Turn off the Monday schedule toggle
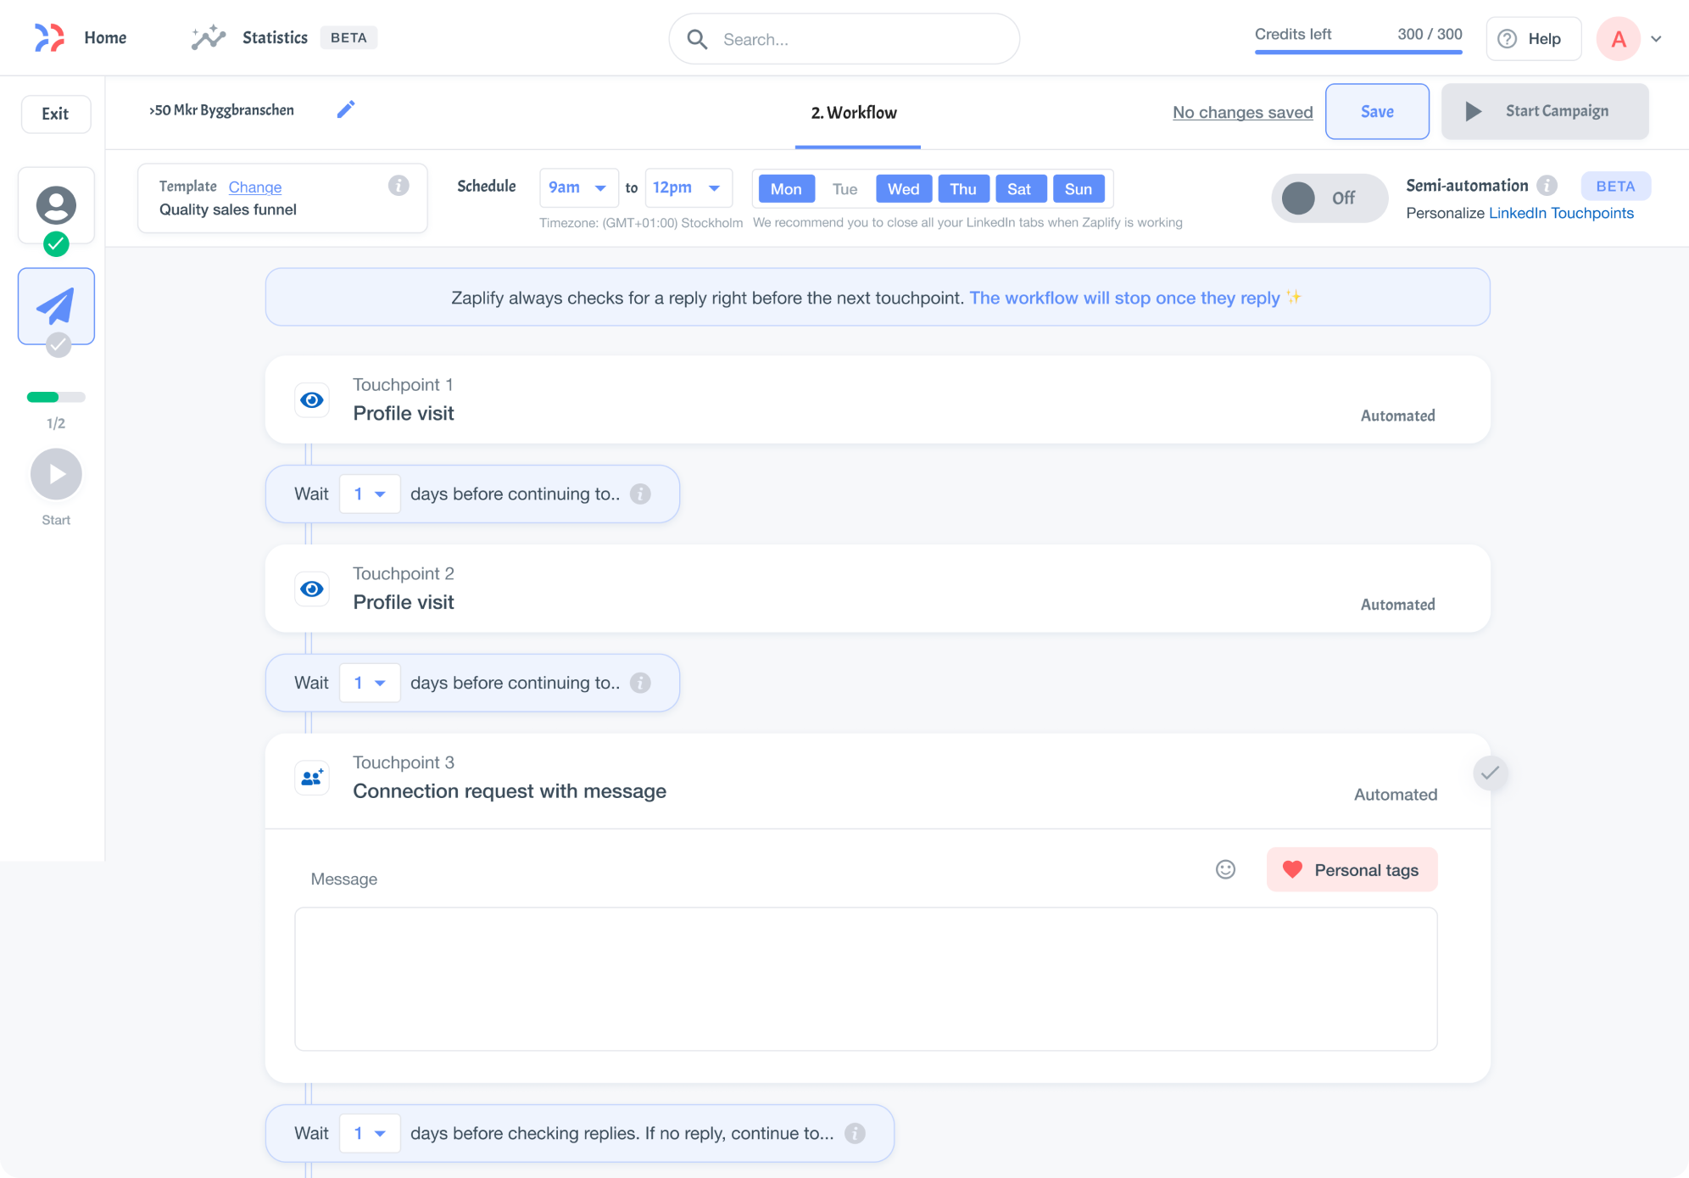 point(785,188)
